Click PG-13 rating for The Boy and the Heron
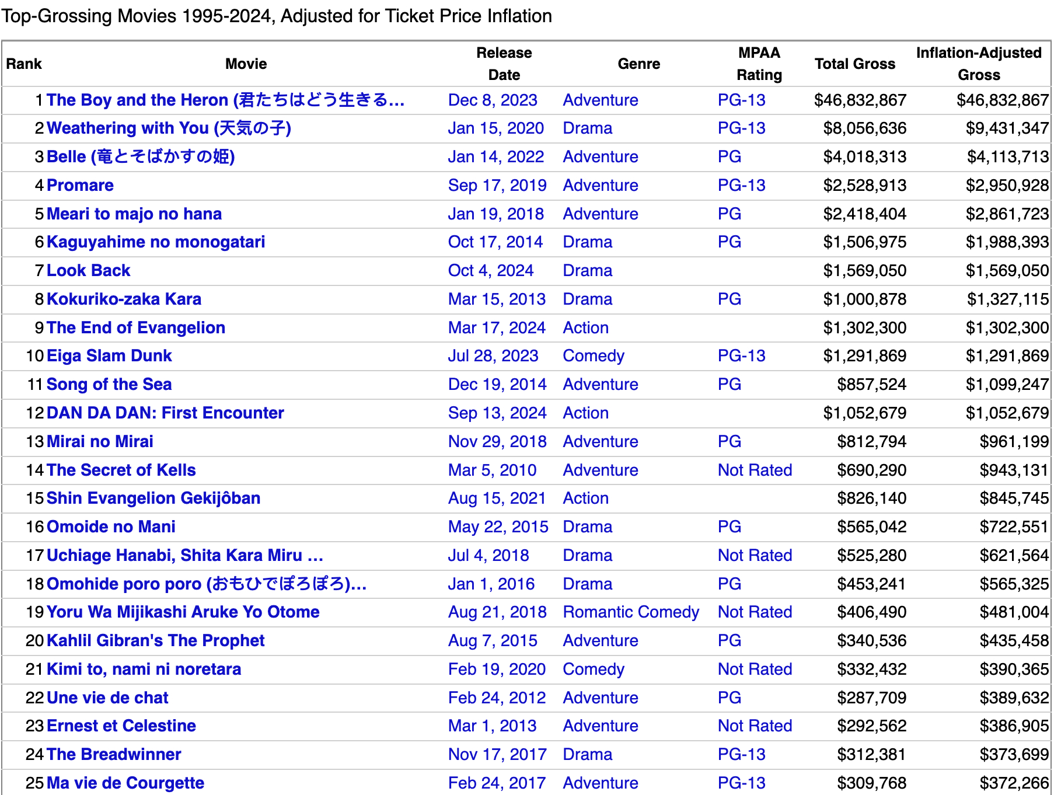 (x=741, y=100)
